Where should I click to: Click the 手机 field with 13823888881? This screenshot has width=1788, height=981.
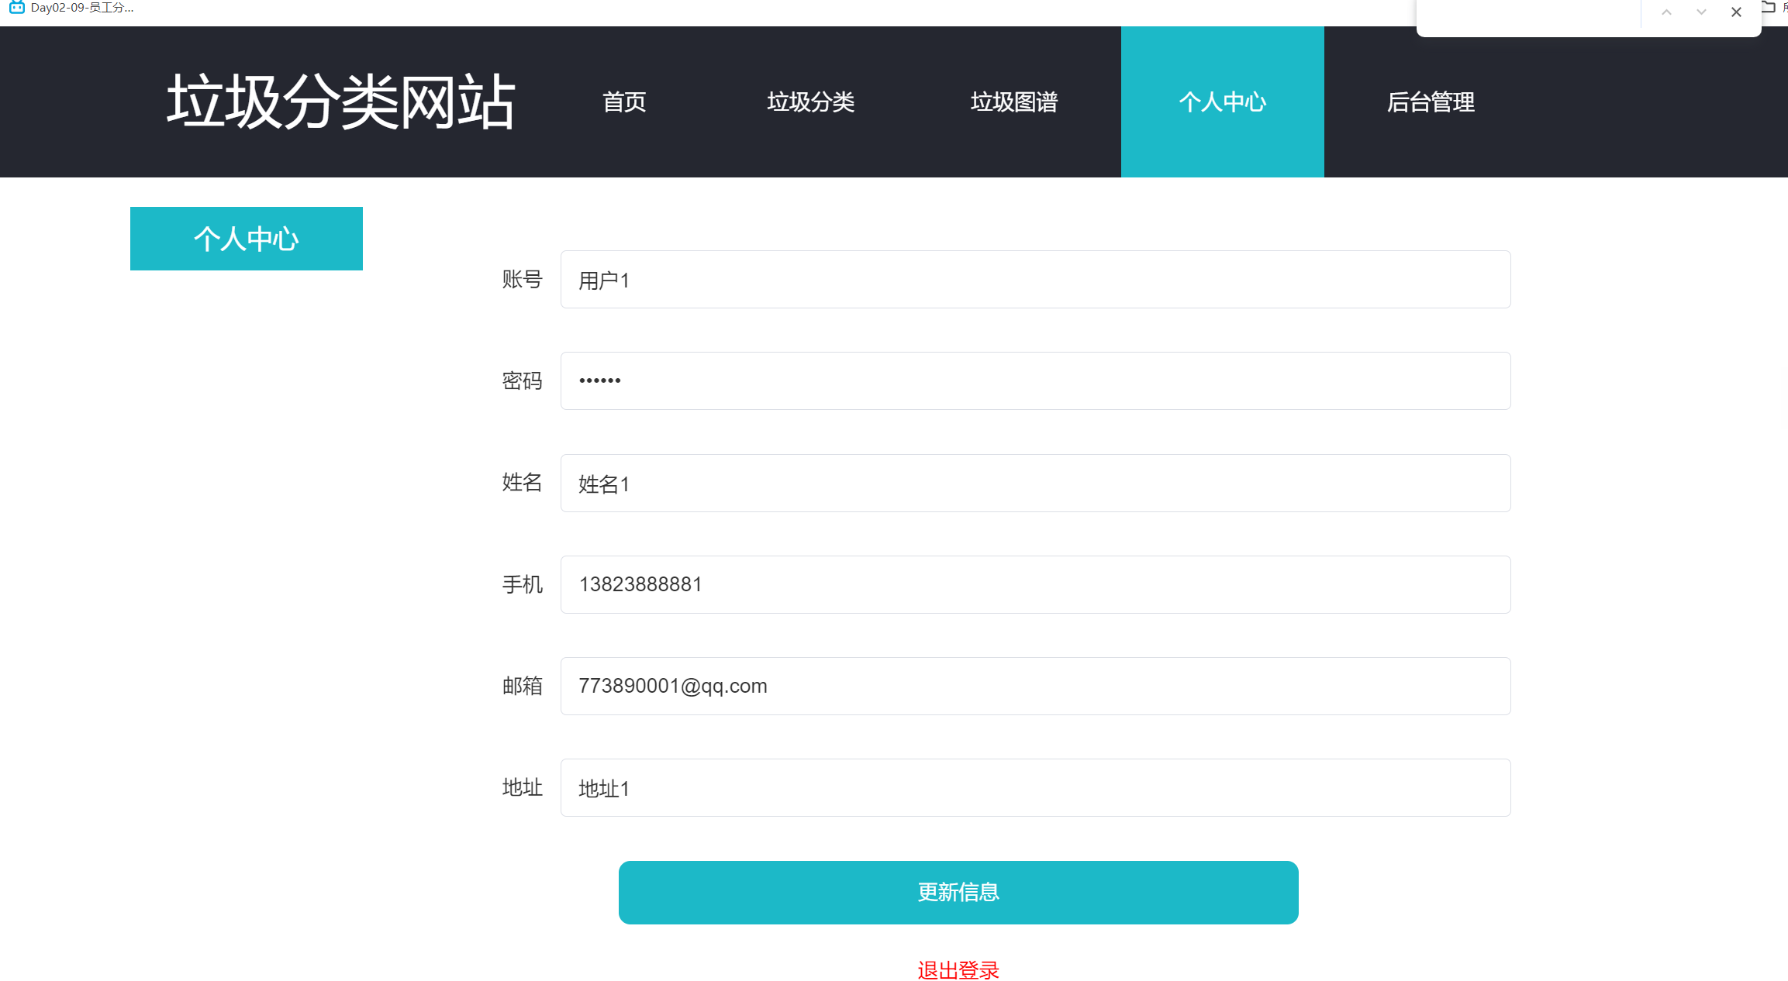click(1036, 584)
